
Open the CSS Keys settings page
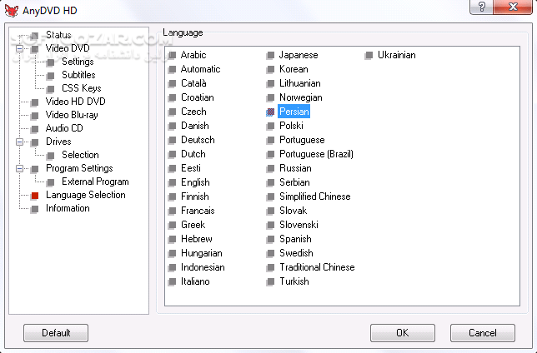pos(81,88)
